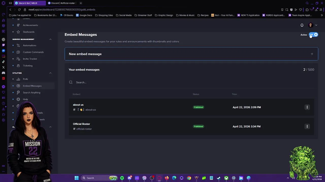This screenshot has height=182, width=325.
Task: Open Help in the sidebar
Action: pos(25,99)
